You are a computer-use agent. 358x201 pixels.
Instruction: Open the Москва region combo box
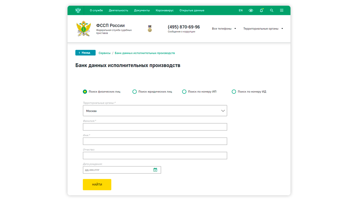[x=155, y=111]
